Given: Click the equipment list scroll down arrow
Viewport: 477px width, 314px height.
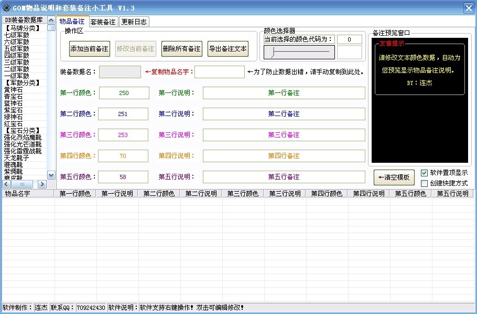Looking at the screenshot, I should [x=51, y=175].
